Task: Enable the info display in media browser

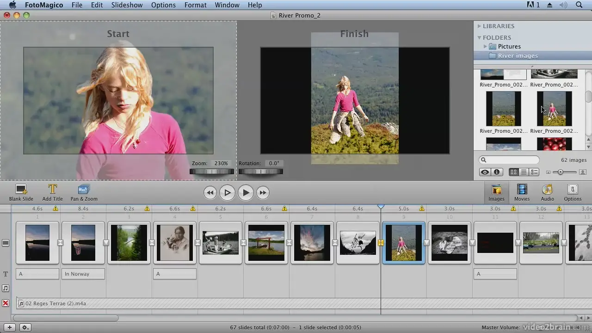Action: point(496,172)
